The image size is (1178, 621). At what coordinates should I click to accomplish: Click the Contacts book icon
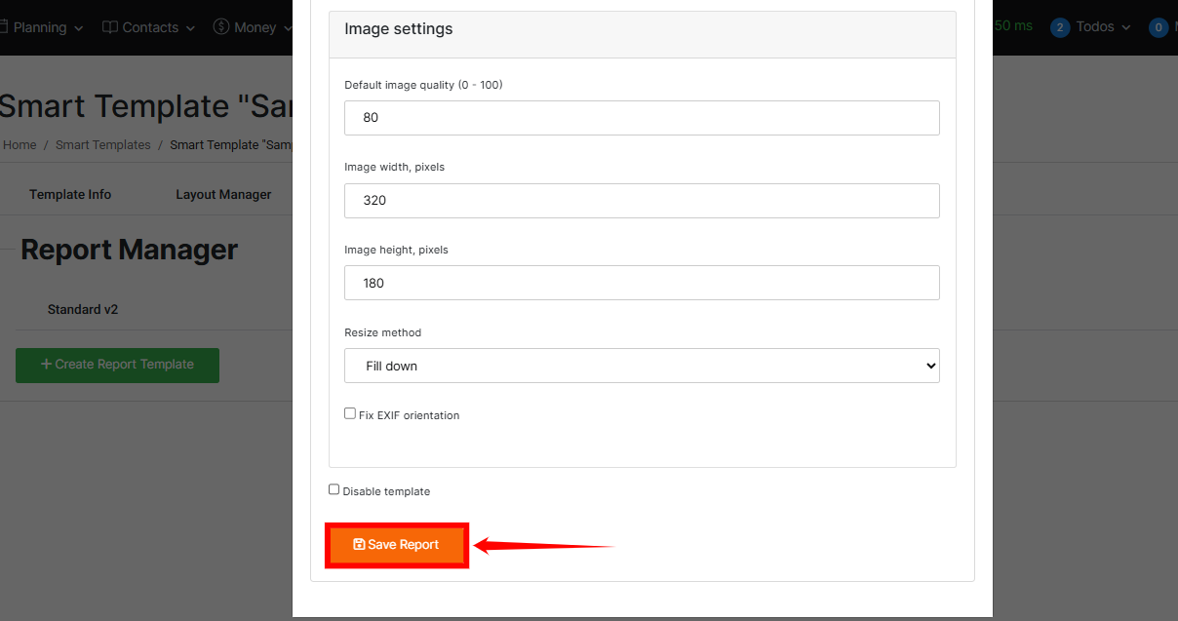110,27
